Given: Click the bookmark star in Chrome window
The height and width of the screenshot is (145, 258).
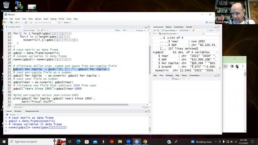Looking at the screenshot, I should tap(225, 66).
